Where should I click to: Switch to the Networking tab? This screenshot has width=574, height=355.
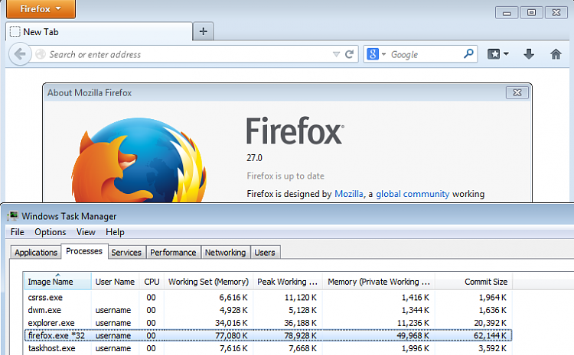225,253
